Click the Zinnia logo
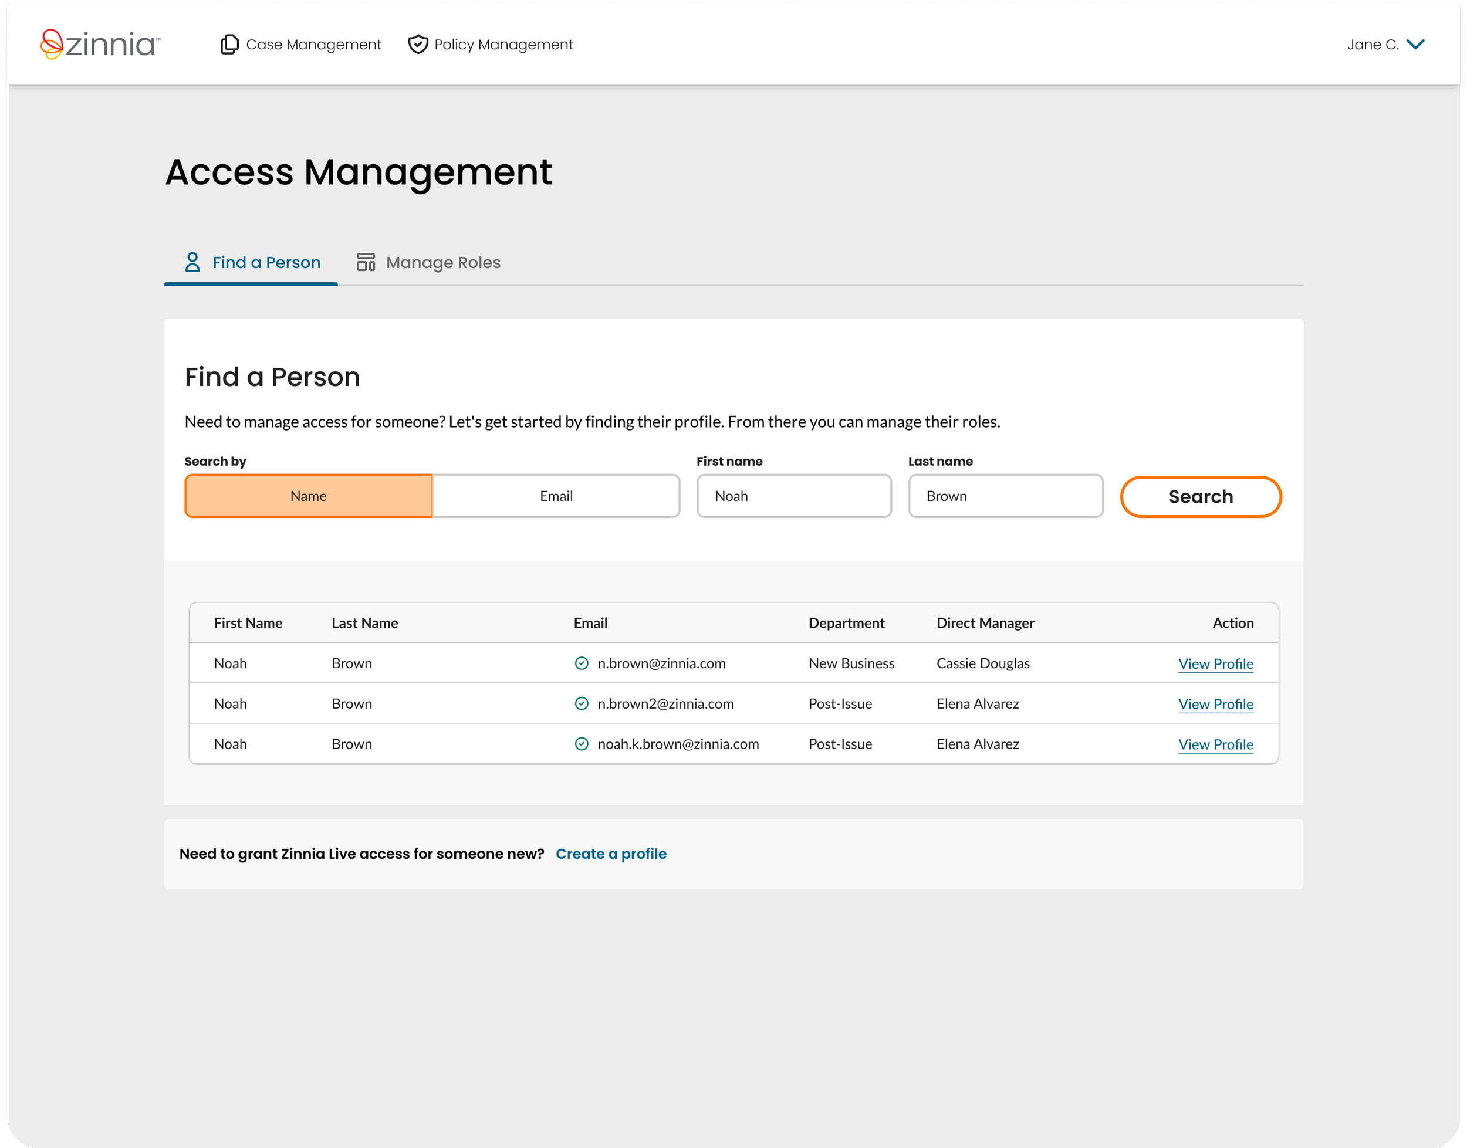This screenshot has height=1148, width=1467. point(100,45)
